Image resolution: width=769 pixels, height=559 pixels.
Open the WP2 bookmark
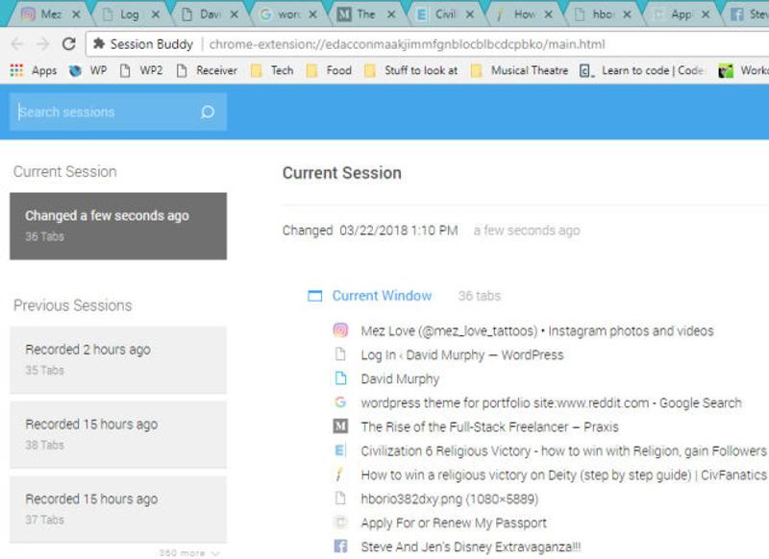[x=141, y=70]
